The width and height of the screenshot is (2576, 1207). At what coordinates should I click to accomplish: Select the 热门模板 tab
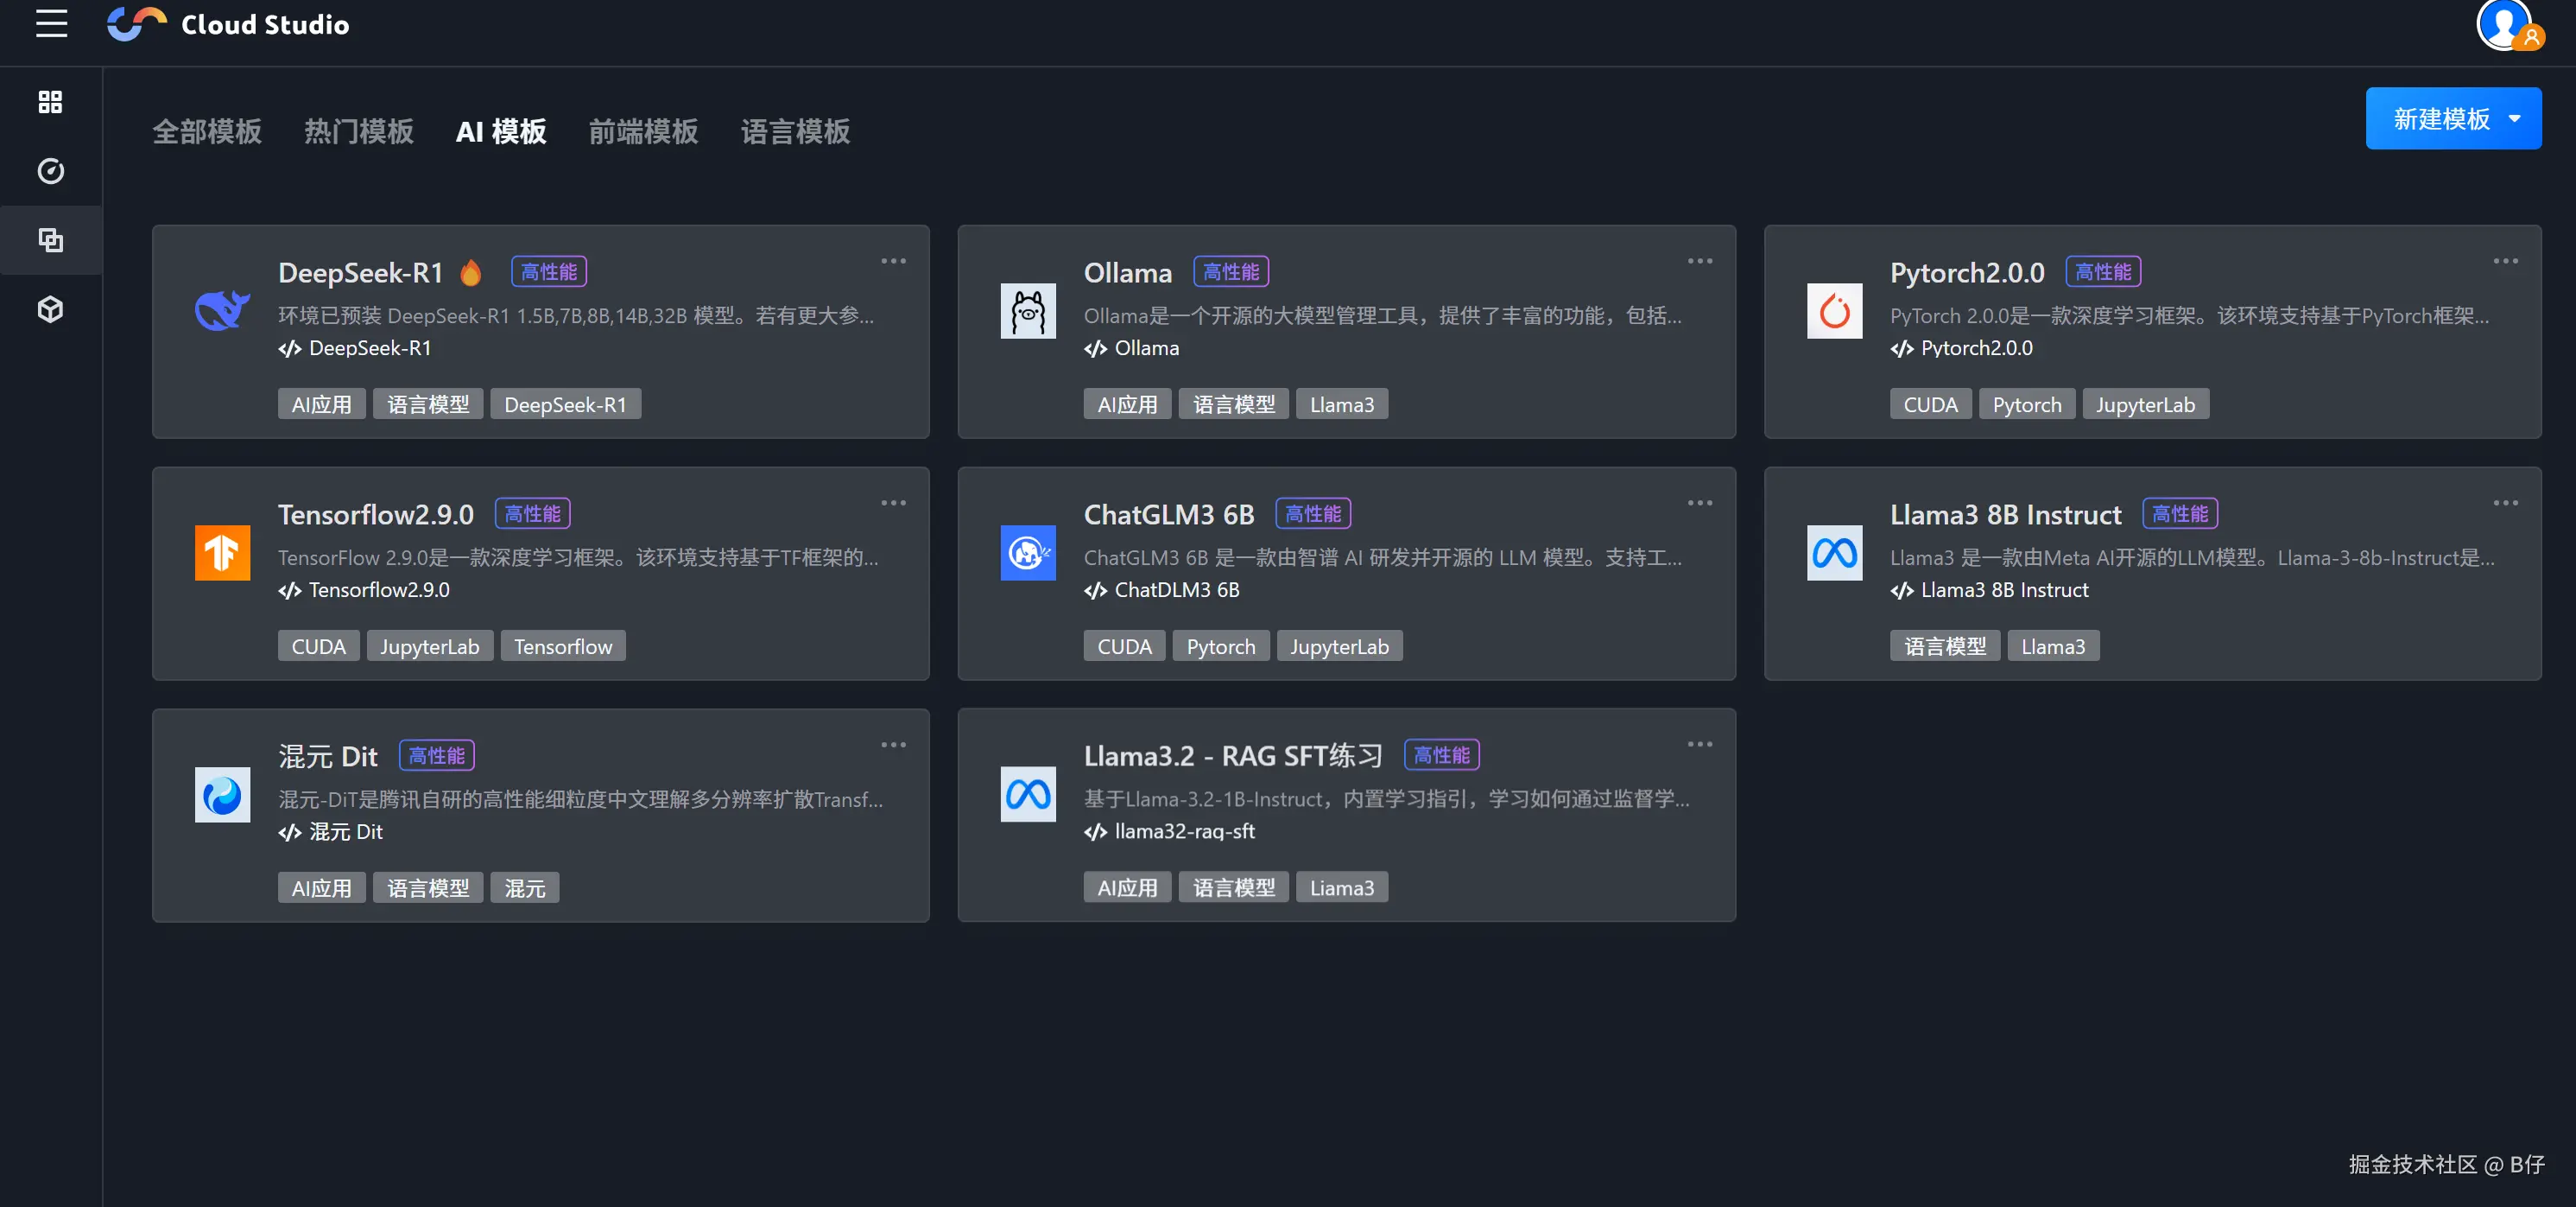pos(358,132)
